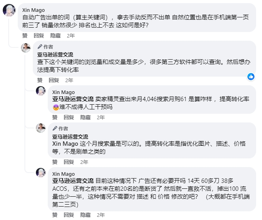Click the pen icon beside the second 作者 label
262x220 pixels.
click(x=55, y=128)
